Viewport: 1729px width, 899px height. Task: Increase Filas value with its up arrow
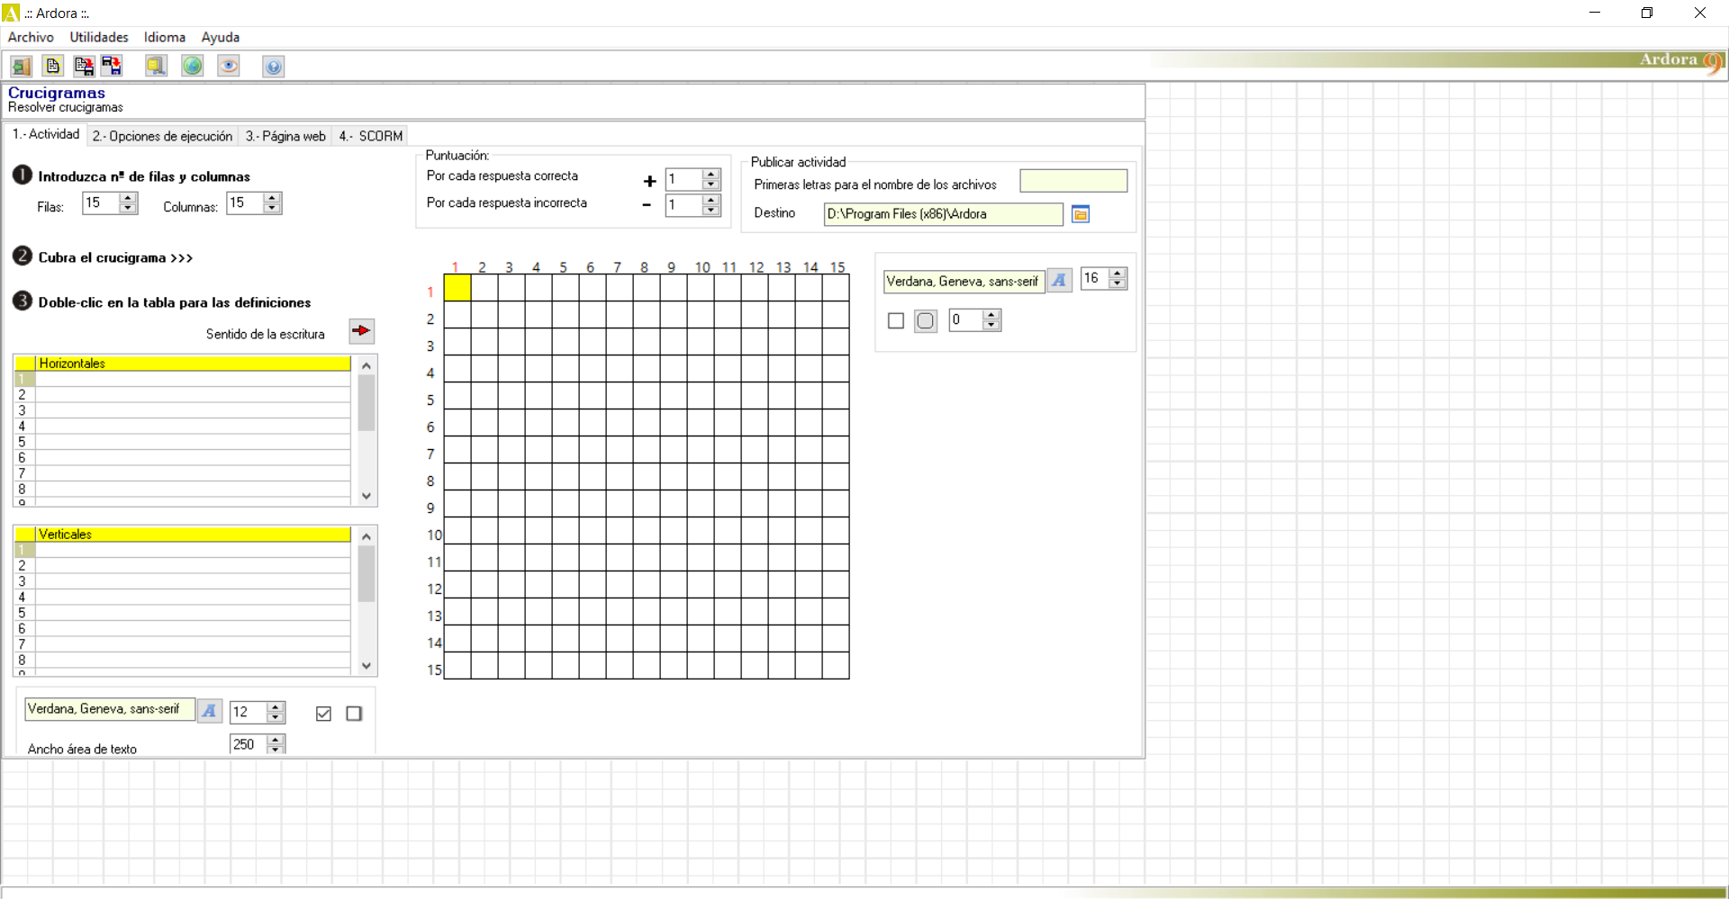(x=129, y=198)
